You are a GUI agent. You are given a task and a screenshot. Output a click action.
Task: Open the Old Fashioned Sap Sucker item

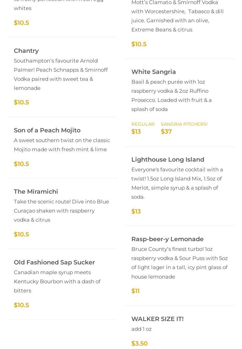[54, 262]
